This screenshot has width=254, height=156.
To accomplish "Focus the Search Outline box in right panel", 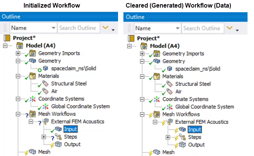I will [x=202, y=28].
